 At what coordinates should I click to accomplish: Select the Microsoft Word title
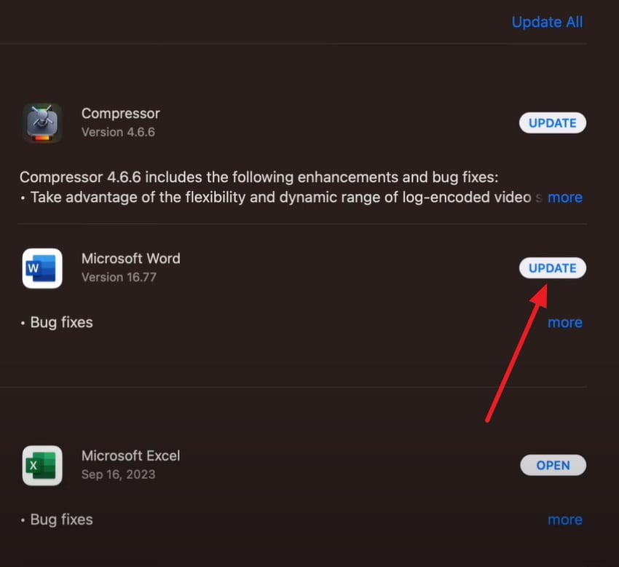130,259
